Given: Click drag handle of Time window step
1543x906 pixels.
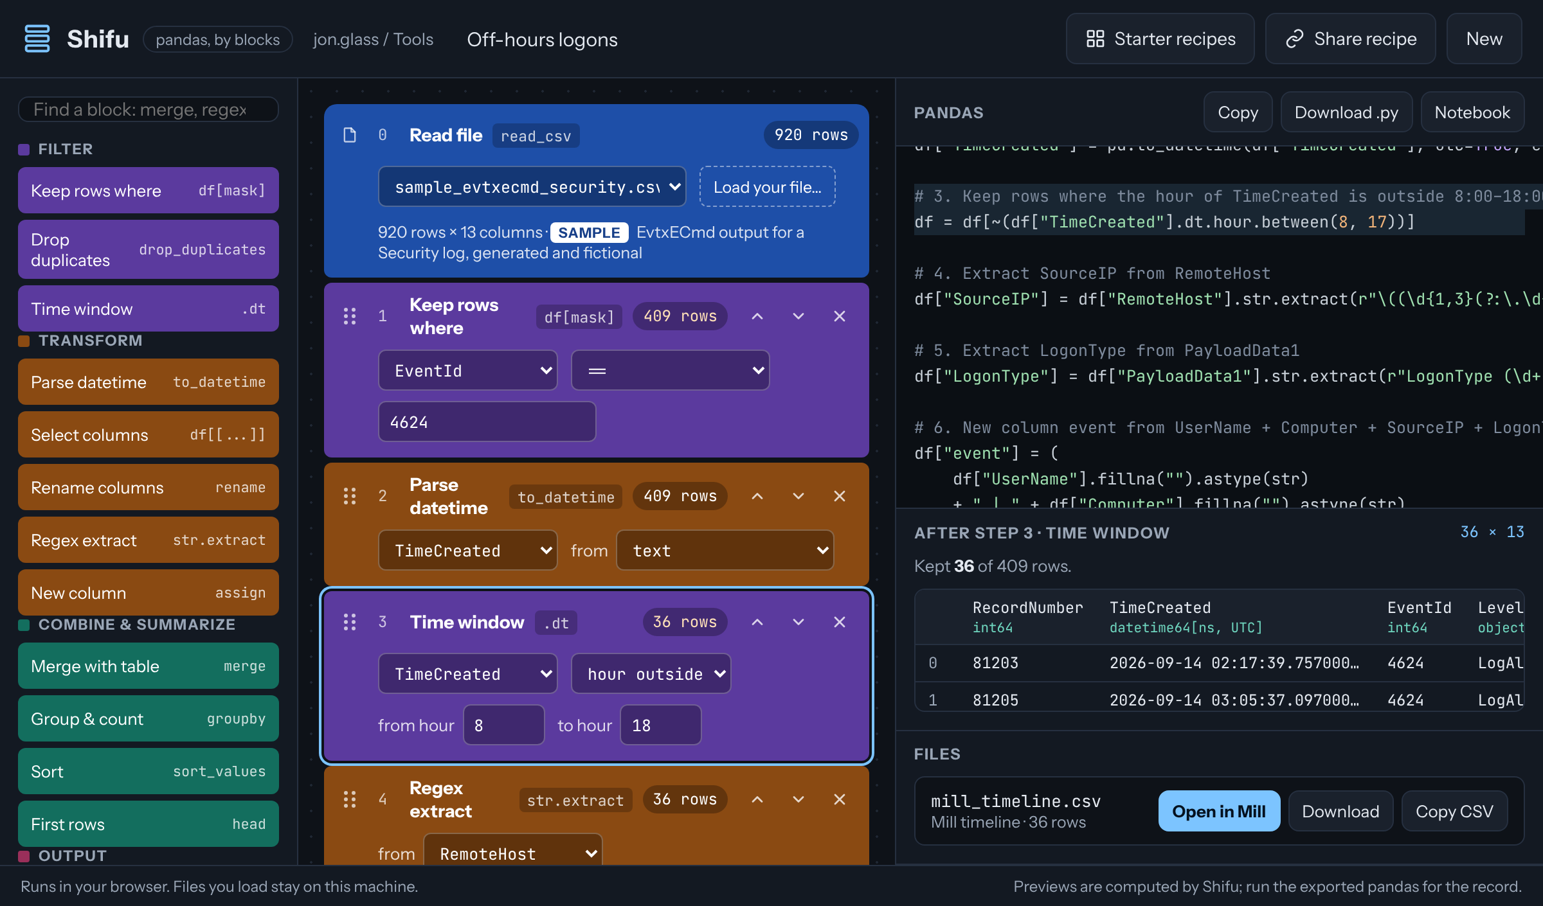Looking at the screenshot, I should click(x=350, y=622).
